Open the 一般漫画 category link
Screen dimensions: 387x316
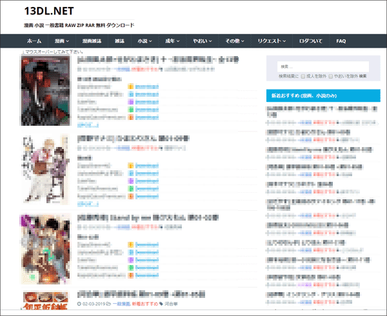click(x=121, y=304)
